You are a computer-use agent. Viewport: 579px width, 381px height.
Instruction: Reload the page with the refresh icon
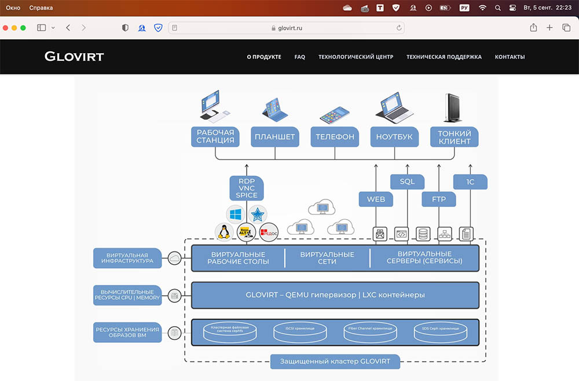pyautogui.click(x=399, y=28)
